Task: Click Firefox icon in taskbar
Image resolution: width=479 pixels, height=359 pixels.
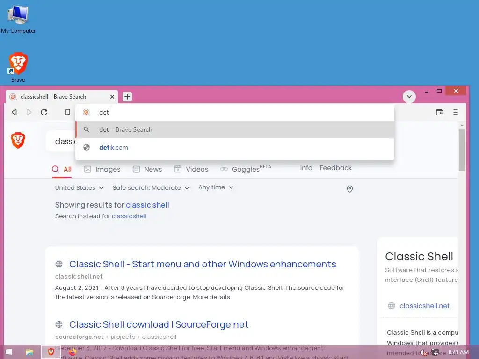Action: [x=73, y=352]
